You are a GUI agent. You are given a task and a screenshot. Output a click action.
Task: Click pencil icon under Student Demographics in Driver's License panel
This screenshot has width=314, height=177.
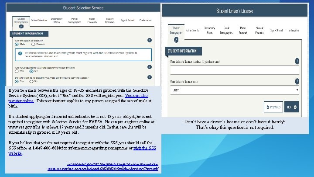point(176,40)
